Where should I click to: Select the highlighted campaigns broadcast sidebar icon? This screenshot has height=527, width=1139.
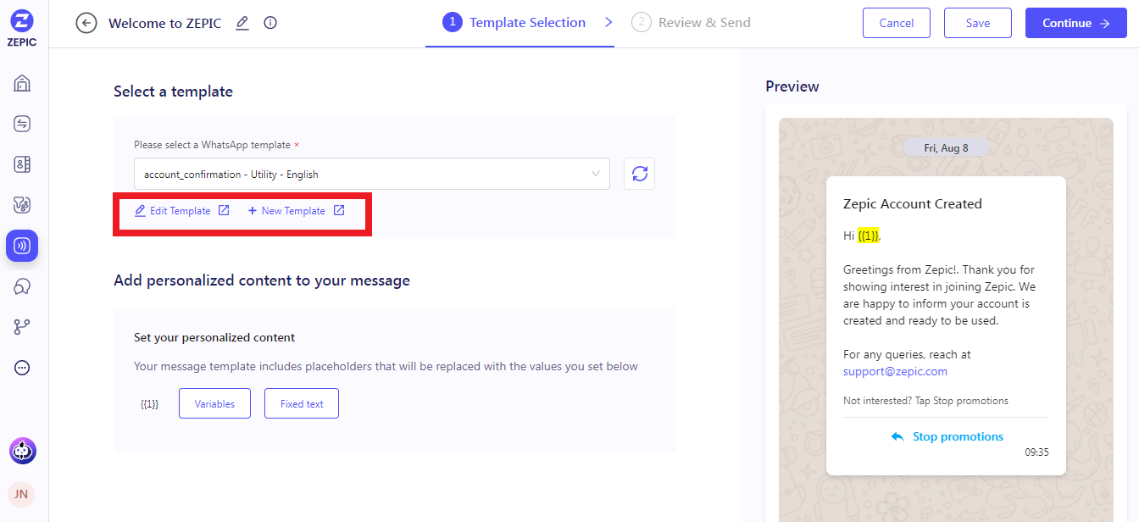[22, 246]
